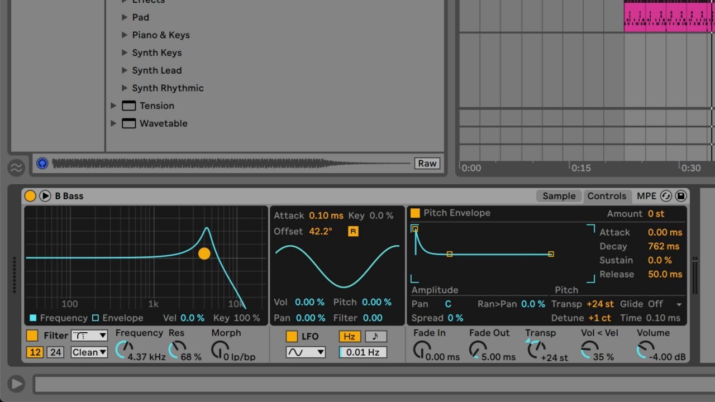
Task: Select the 24 dB filter slope button
Action: click(x=55, y=352)
